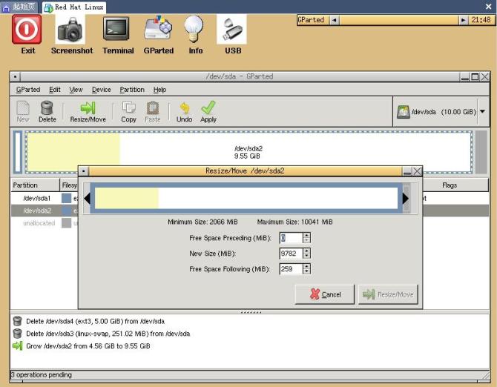
Task: Open the Info lightbulb icon
Action: pyautogui.click(x=194, y=29)
